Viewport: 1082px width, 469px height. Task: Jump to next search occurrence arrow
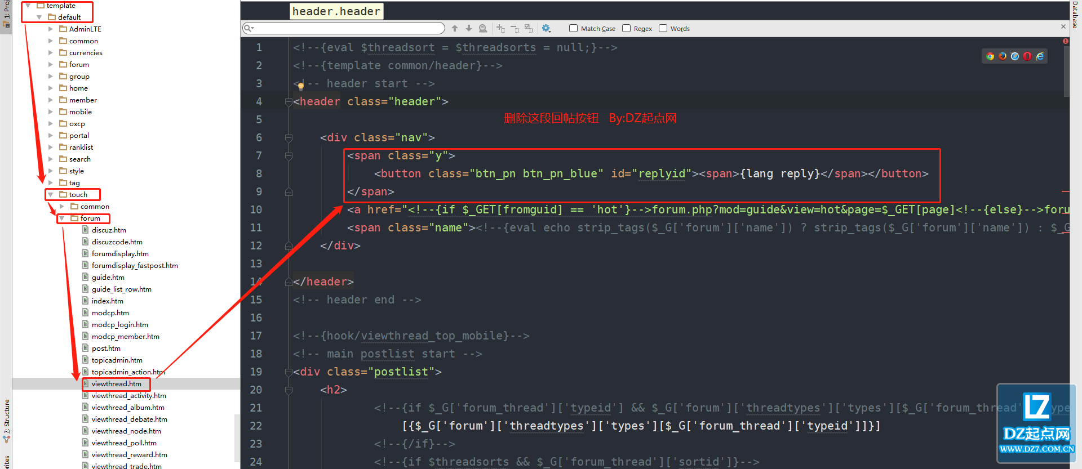468,28
